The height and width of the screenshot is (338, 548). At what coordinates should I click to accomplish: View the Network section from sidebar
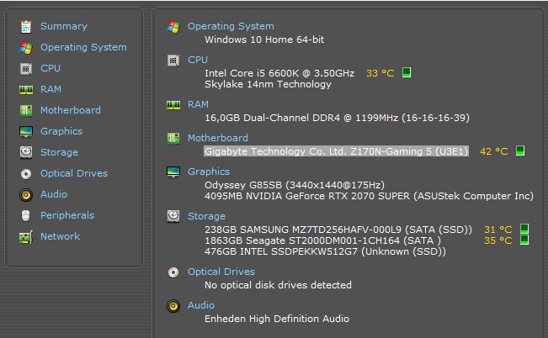(x=60, y=236)
